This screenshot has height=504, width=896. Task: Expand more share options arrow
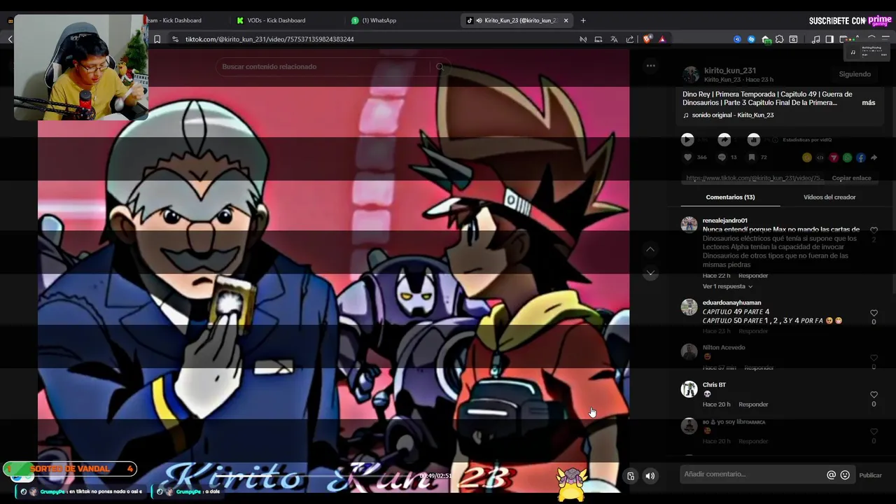coord(874,157)
